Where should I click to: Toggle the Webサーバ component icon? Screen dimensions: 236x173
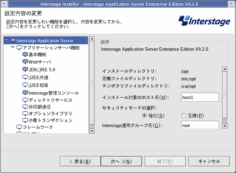click(x=25, y=61)
